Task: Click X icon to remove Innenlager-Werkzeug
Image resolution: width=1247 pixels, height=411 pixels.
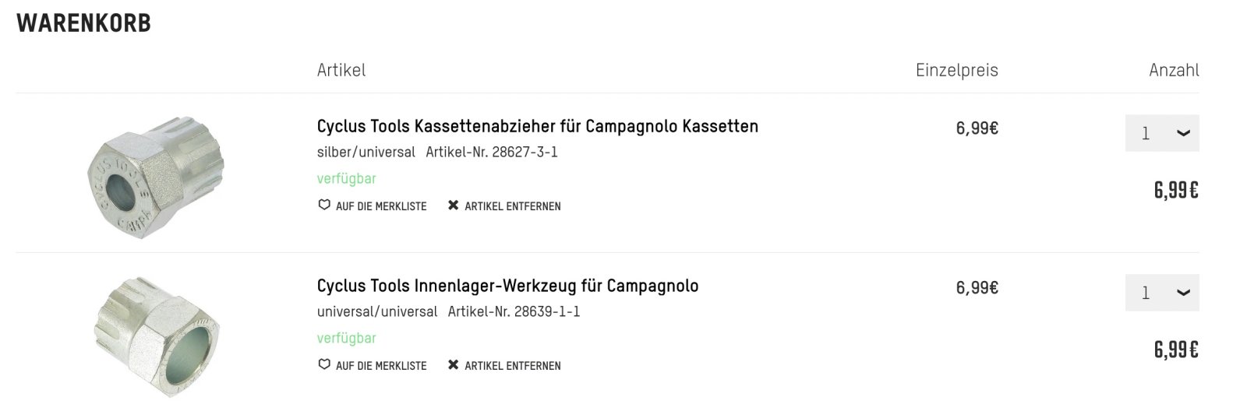Action: click(453, 365)
